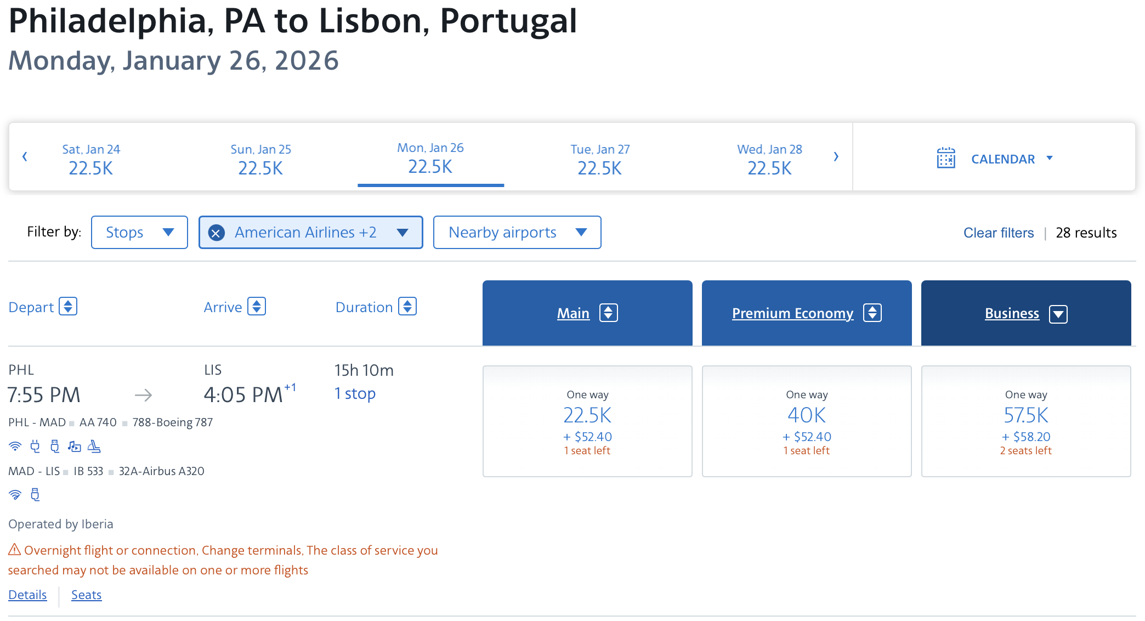Screen dimensions: 1145x621
Task: Expand the Nearby airports dropdown
Action: pyautogui.click(x=517, y=233)
